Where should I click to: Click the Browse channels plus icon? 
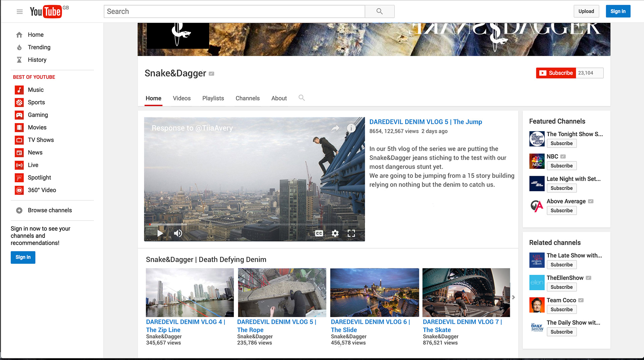(x=19, y=210)
